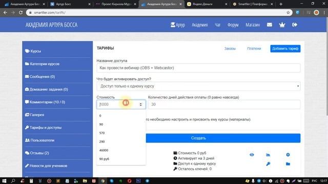Open Windows taskbar search

(13, 180)
